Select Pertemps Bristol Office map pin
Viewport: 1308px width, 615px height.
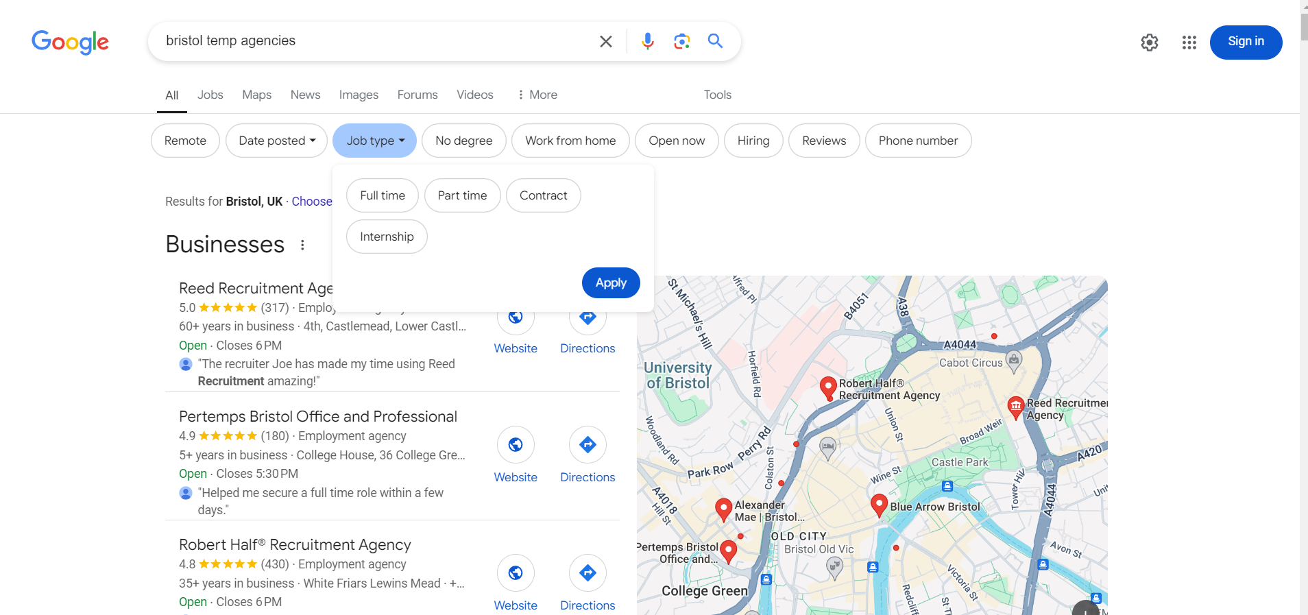[729, 552]
